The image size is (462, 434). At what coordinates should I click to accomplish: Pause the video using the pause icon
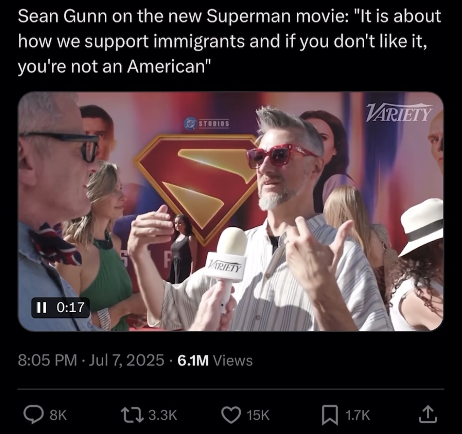(41, 308)
